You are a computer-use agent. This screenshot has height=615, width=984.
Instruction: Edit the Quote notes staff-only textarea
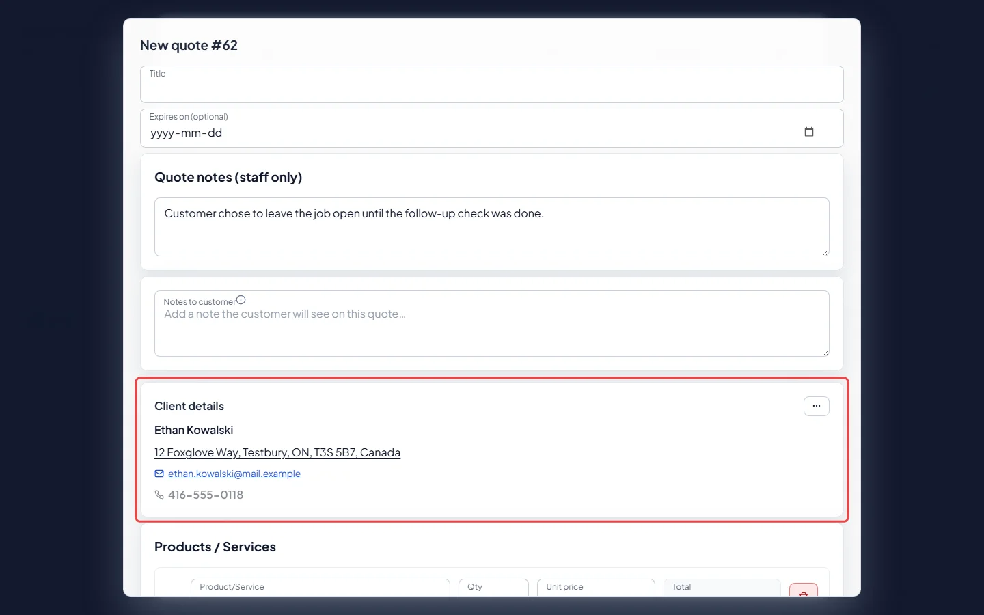click(x=492, y=227)
